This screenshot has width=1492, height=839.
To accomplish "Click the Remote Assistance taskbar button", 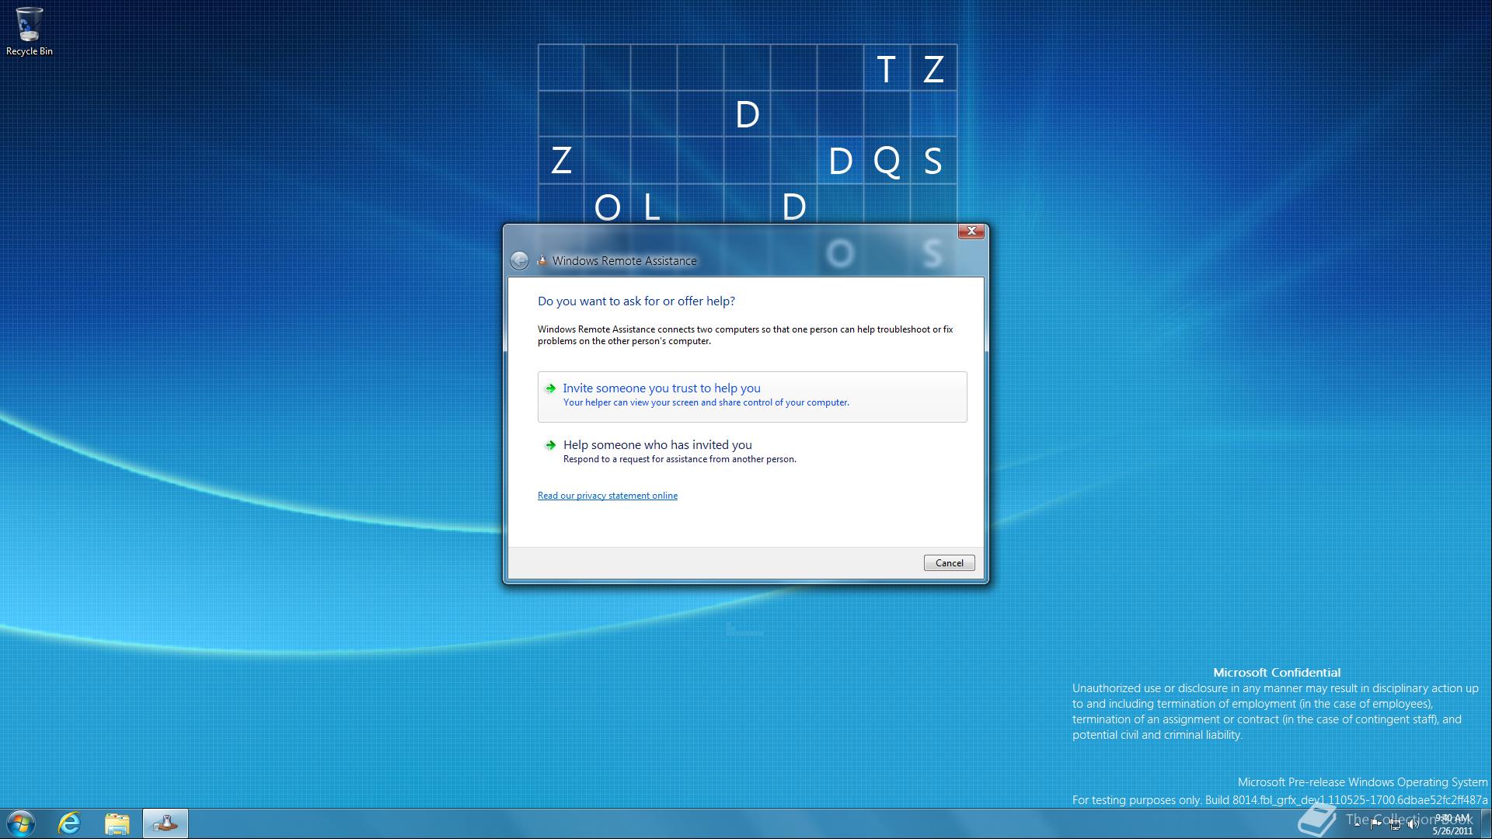I will click(165, 823).
